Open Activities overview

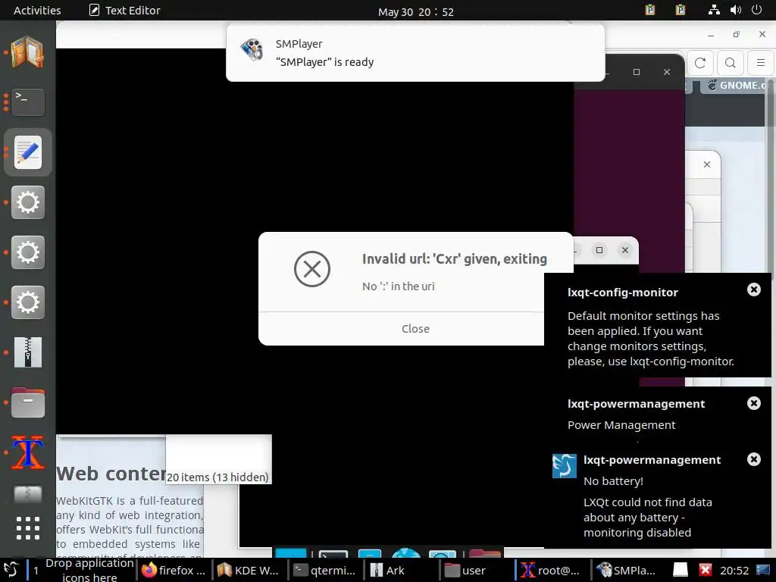click(x=37, y=11)
